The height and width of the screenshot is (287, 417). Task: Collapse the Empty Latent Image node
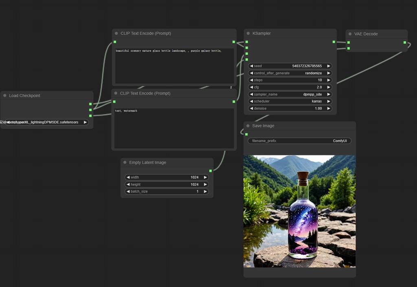125,163
